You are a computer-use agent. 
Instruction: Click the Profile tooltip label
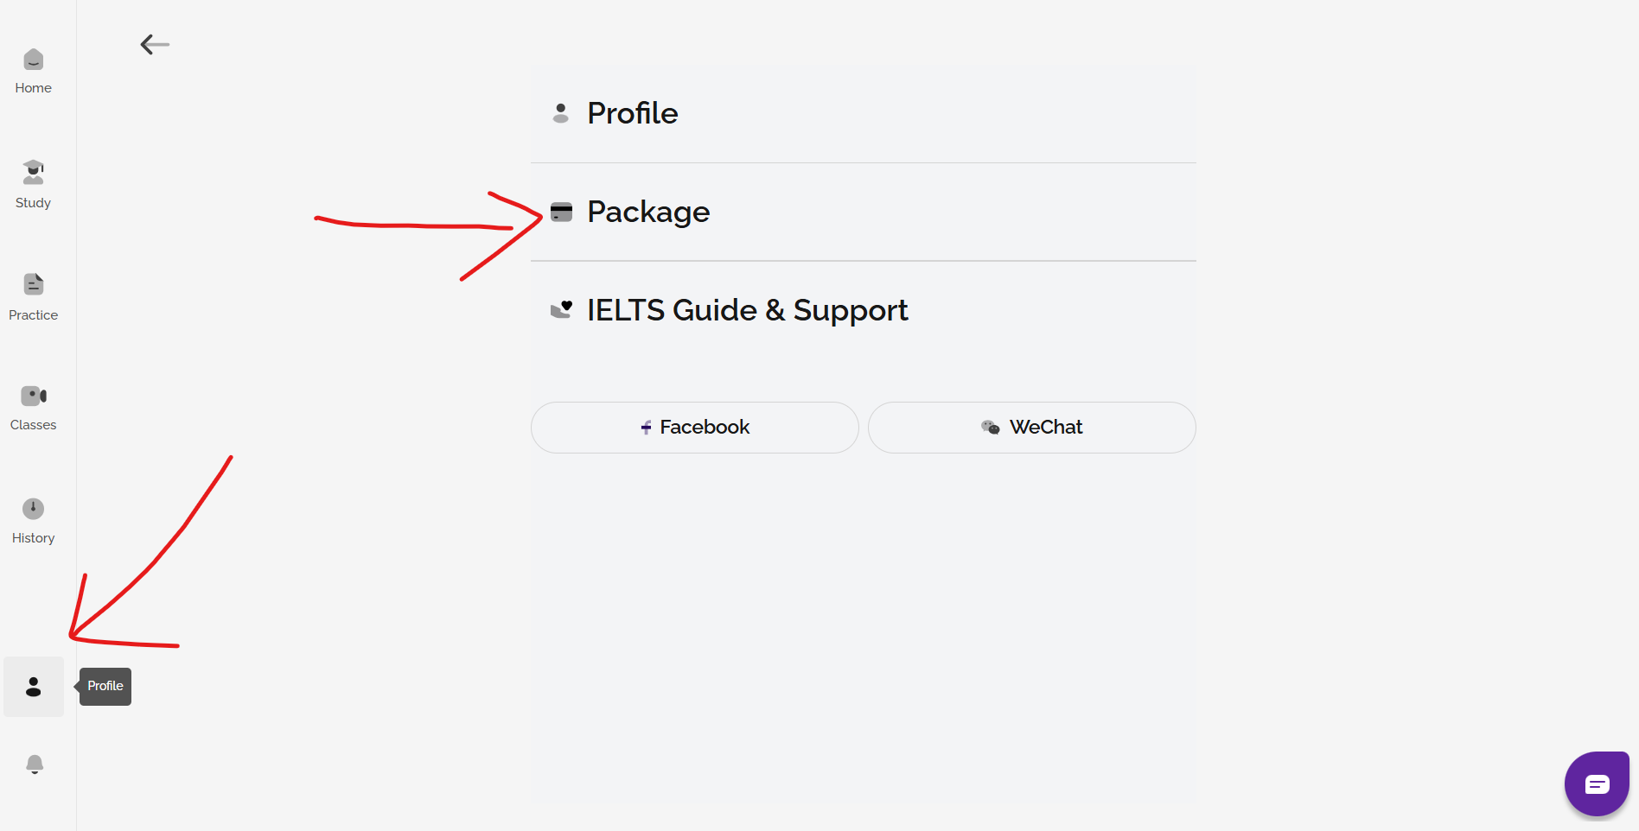click(105, 686)
